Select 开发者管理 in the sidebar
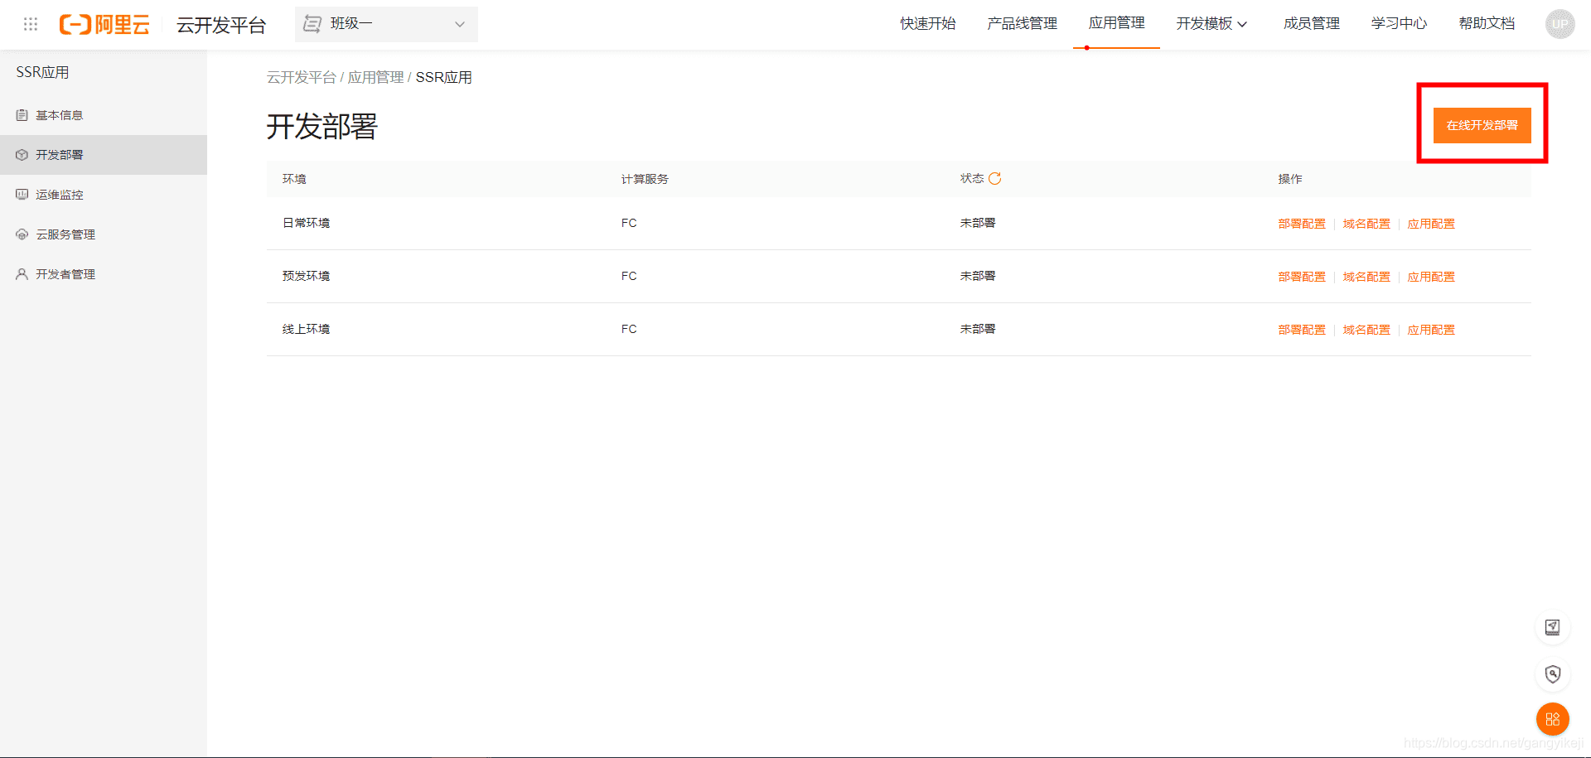Viewport: 1591px width, 758px height. click(104, 274)
